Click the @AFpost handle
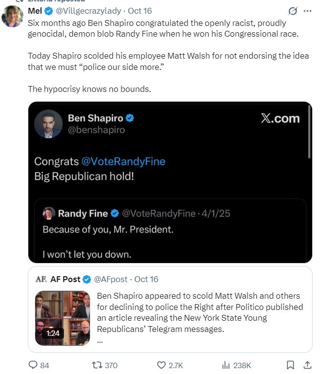Screen dimensions: 320x374 pyautogui.click(x=110, y=279)
